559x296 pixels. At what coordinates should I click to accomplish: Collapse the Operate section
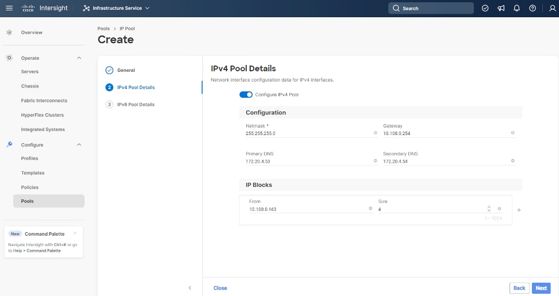point(79,58)
